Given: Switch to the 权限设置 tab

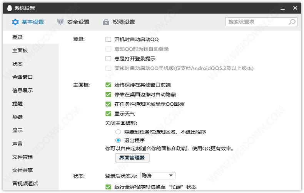Looking at the screenshot, I should click(124, 22).
